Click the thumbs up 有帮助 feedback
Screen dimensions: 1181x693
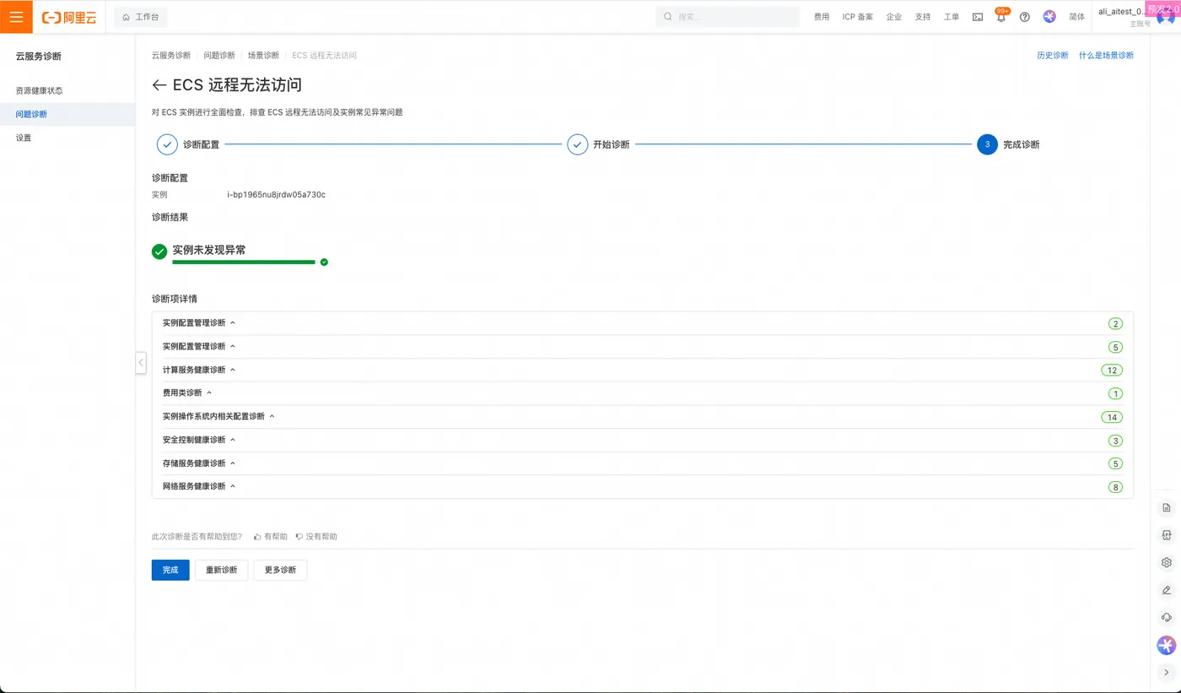(271, 537)
